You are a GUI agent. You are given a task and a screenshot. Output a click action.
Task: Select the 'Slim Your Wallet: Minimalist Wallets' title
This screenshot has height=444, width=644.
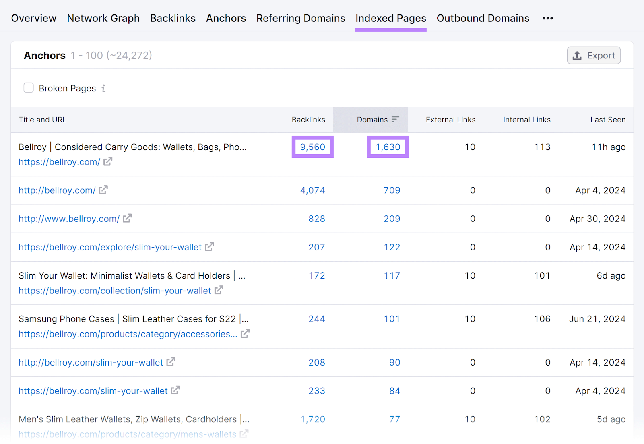[x=132, y=275]
